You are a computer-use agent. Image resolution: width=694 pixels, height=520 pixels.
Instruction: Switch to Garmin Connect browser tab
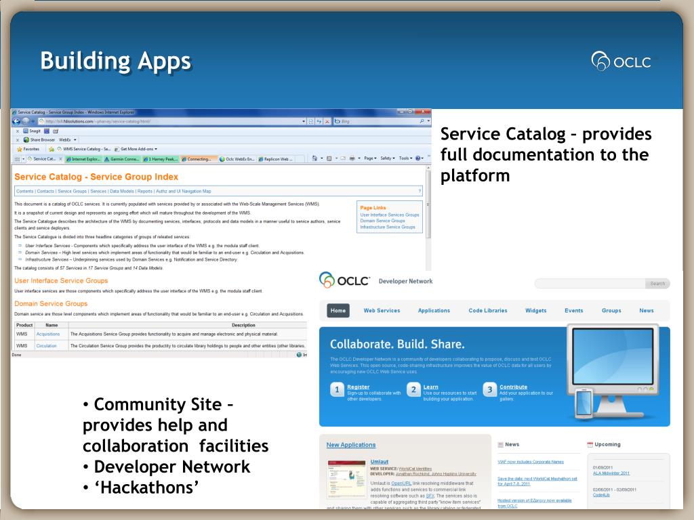tap(122, 158)
